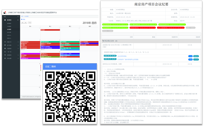Image resolution: width=204 pixels, height=127 pixels.
Task: Click the end time value 2018-04-25 11:30
Action: click(187, 17)
